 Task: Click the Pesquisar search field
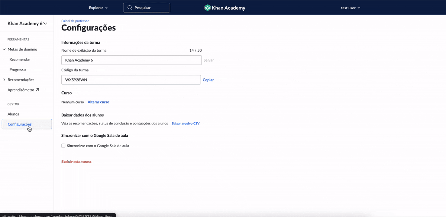146,8
